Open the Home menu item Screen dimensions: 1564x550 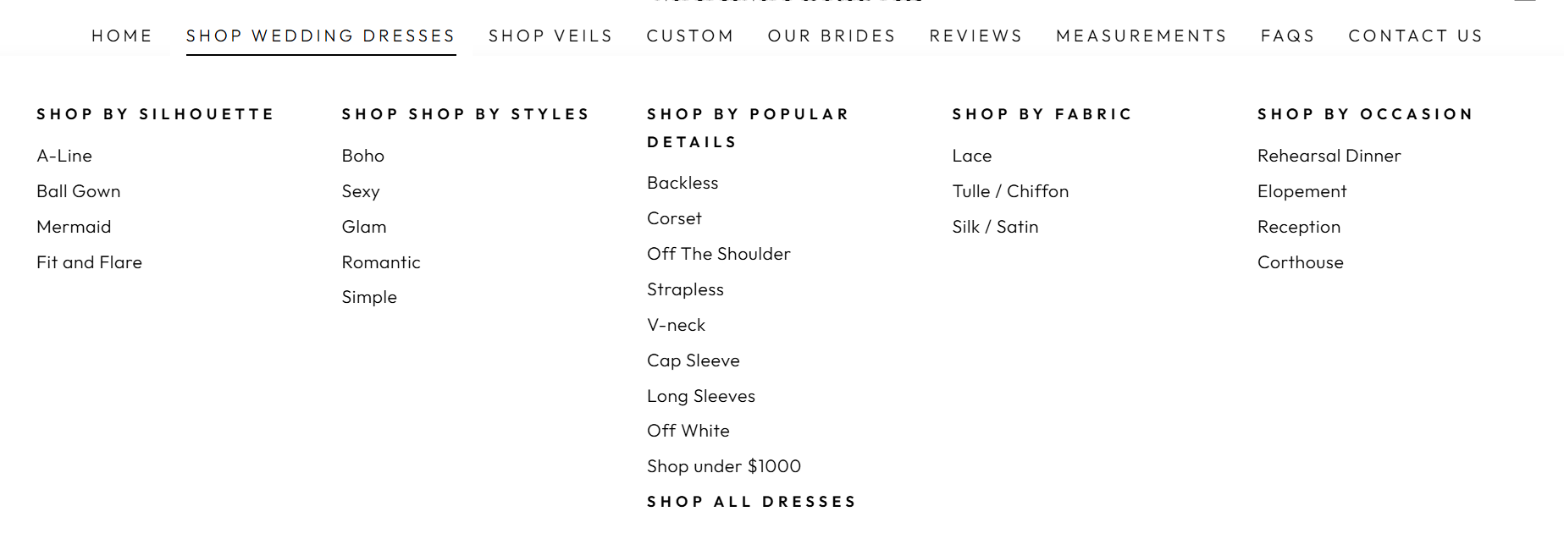122,36
